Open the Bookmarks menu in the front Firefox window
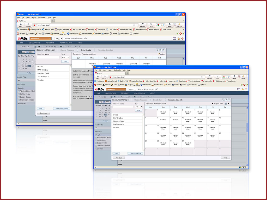Image resolution: width=267 pixels, height=200 pixels. 117,70
